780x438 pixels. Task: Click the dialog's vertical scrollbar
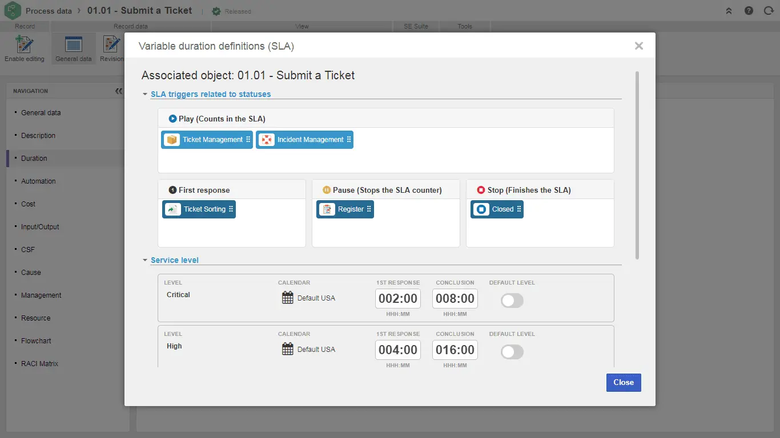(x=637, y=165)
